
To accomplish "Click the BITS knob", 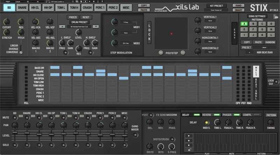I will (161, 147).
